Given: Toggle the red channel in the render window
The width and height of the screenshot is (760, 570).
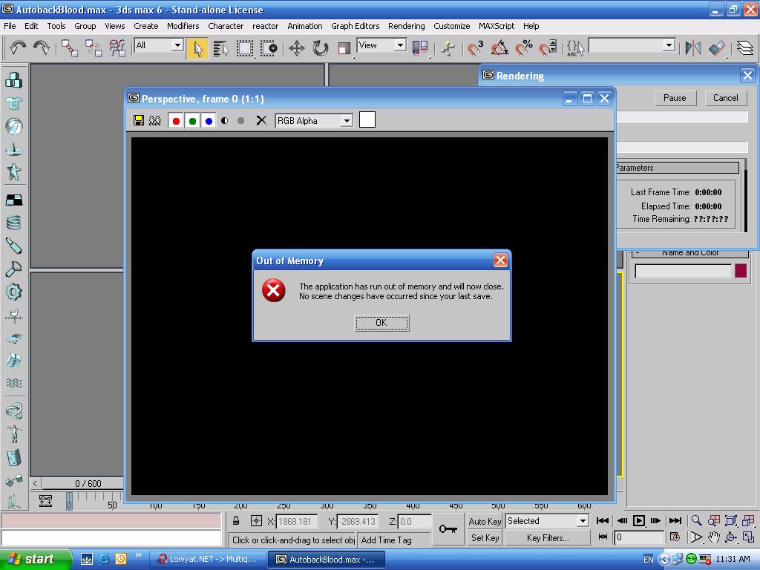Looking at the screenshot, I should coord(175,120).
